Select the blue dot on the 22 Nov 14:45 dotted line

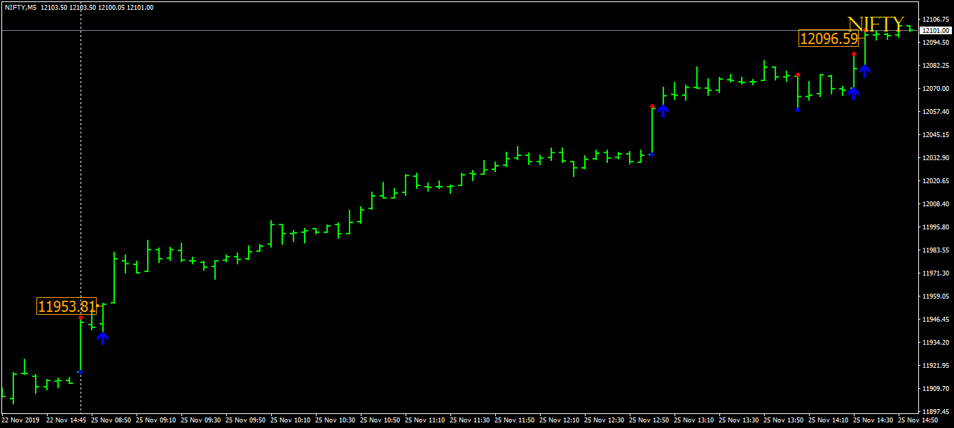pos(81,372)
